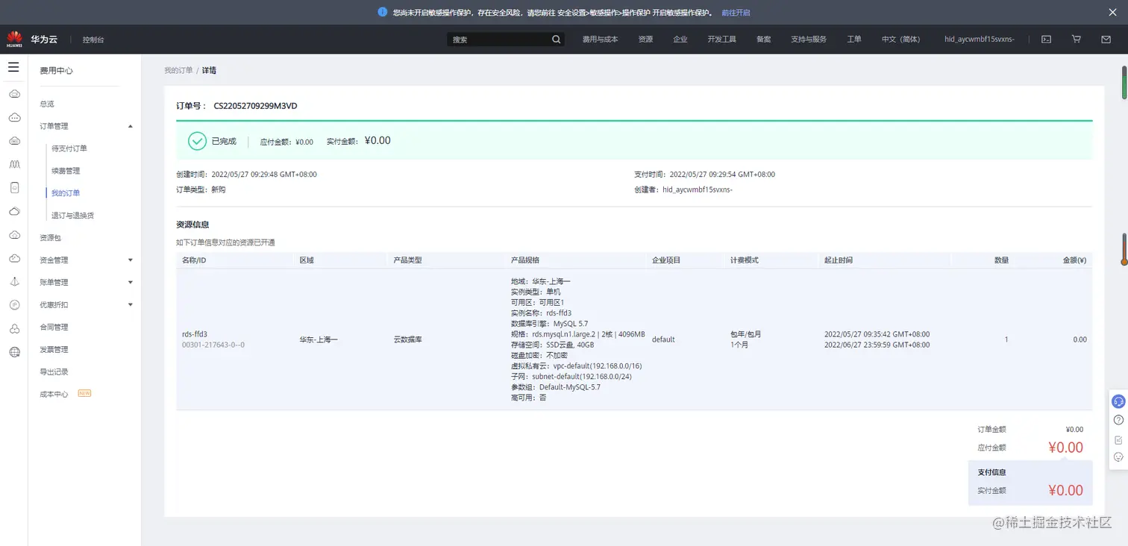Click the green completed checkmark icon
1128x546 pixels.
(197, 141)
